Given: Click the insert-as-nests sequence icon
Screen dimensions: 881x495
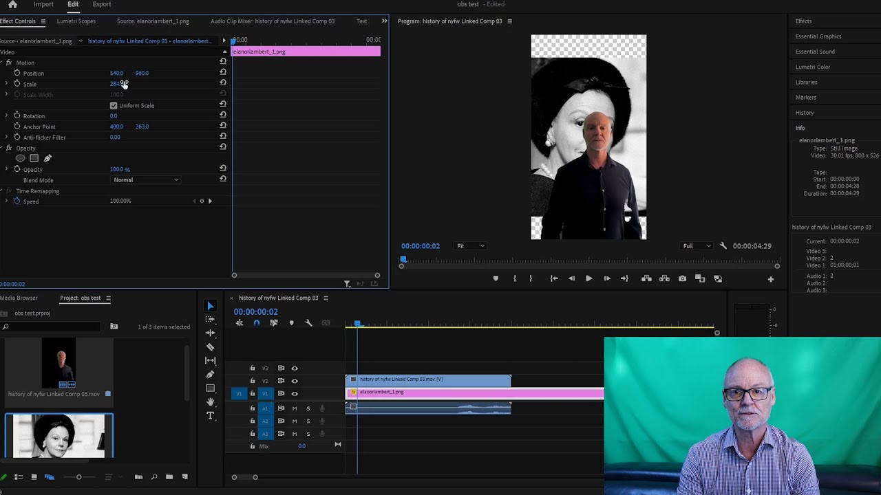Looking at the screenshot, I should 240,323.
